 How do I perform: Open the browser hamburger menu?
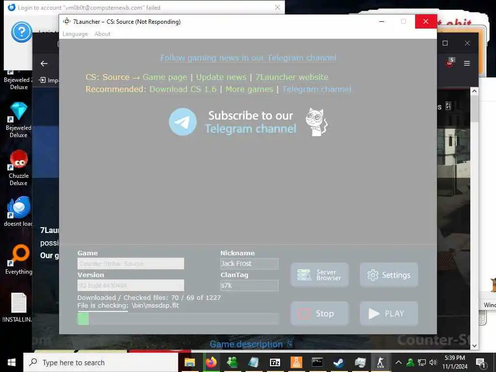pos(466,63)
